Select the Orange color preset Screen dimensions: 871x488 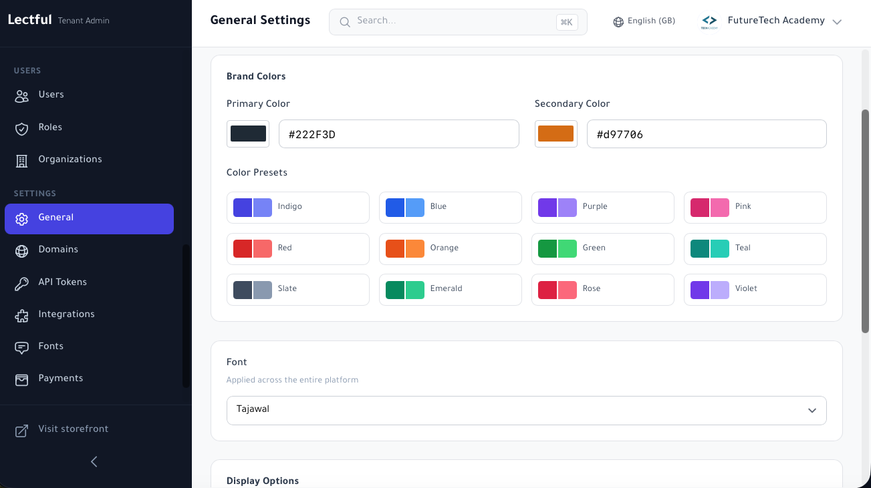pos(451,248)
